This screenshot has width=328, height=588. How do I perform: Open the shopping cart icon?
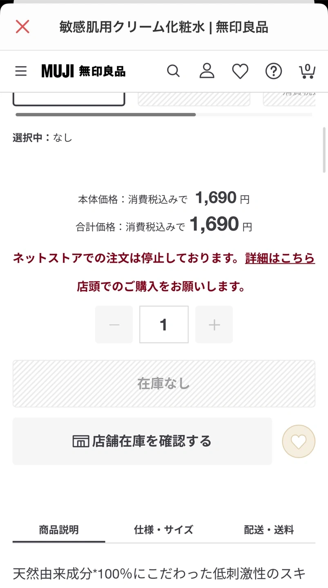click(307, 71)
